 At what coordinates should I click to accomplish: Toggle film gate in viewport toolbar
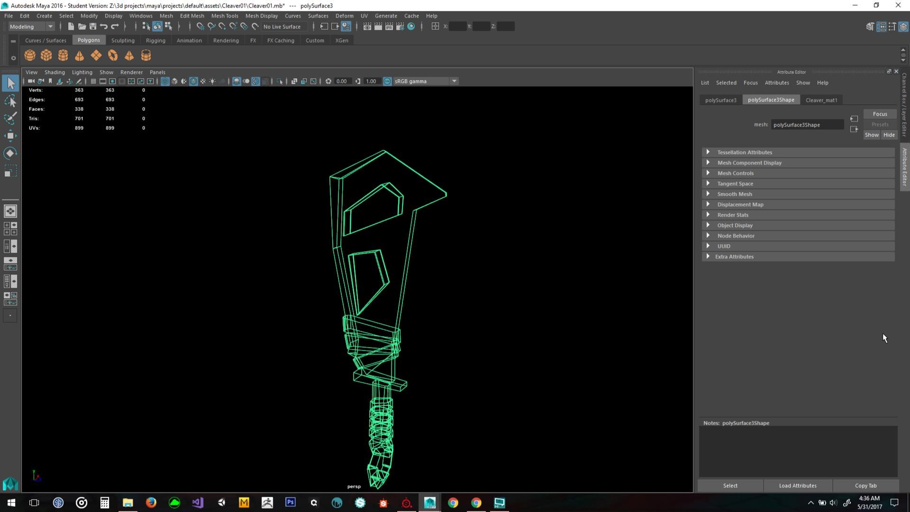click(103, 82)
